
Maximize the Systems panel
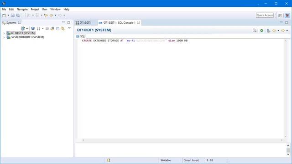69,22
